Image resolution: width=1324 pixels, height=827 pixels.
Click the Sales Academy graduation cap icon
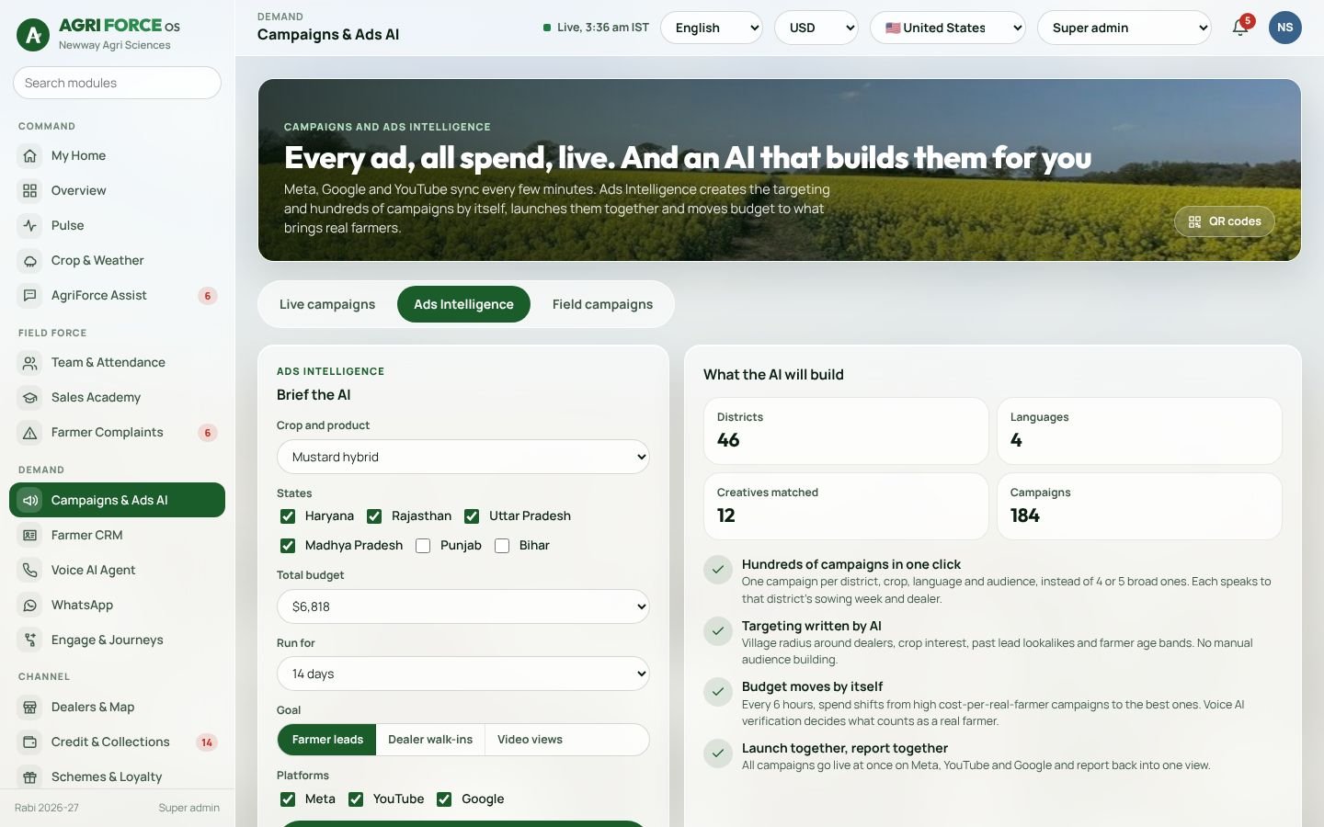30,398
